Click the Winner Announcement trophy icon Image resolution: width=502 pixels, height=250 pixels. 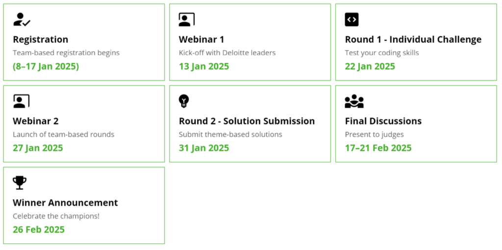20,183
